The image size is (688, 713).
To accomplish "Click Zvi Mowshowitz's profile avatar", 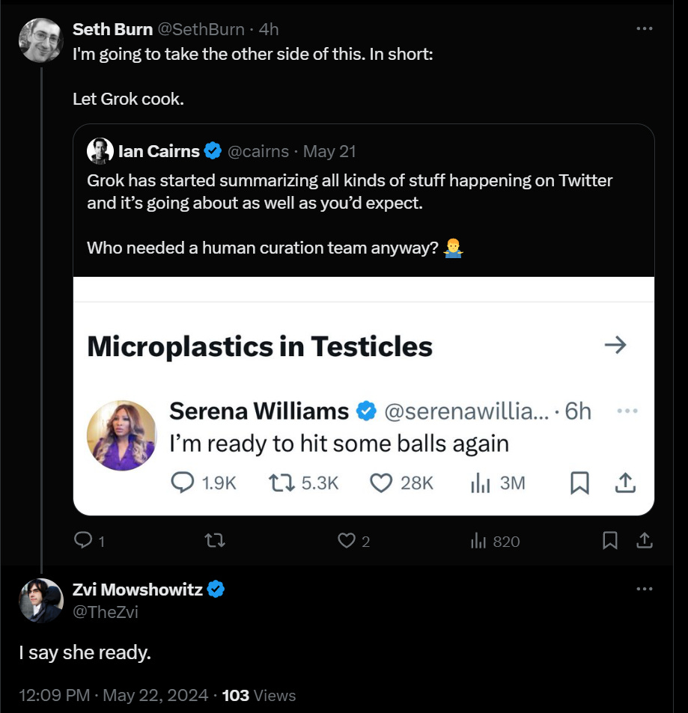I will (41, 600).
